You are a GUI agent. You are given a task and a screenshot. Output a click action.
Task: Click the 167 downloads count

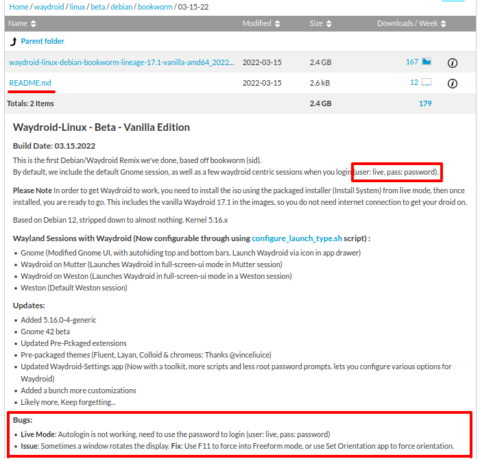411,62
